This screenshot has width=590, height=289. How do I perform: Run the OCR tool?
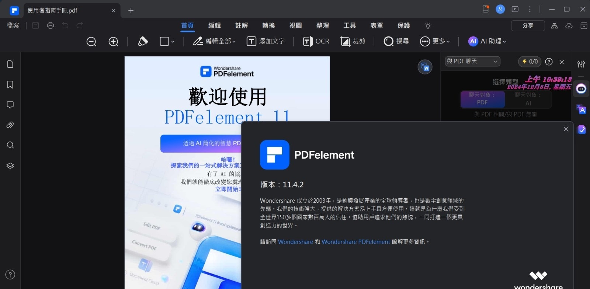316,41
